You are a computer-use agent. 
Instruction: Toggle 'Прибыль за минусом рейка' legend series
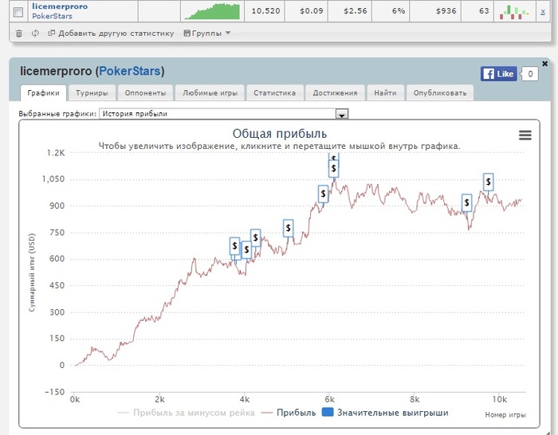point(186,413)
